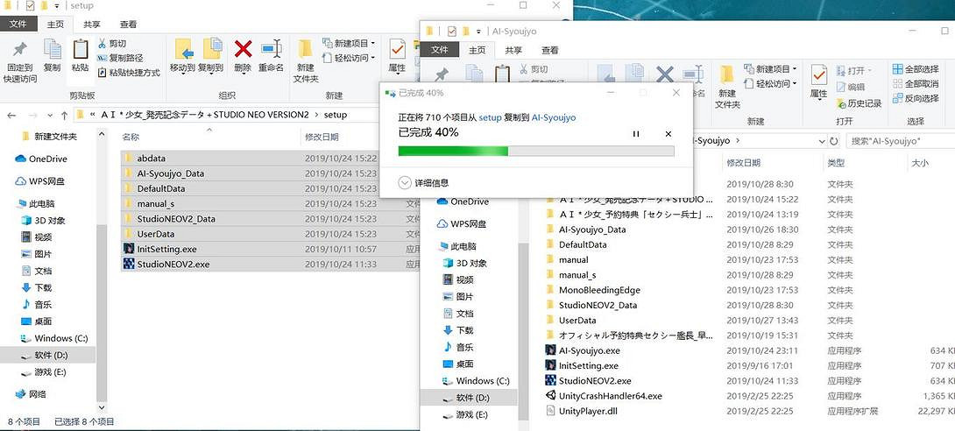The height and width of the screenshot is (431, 955).
Task: Open the File (文件) tab in AI-Syoujyo window
Action: coord(439,50)
